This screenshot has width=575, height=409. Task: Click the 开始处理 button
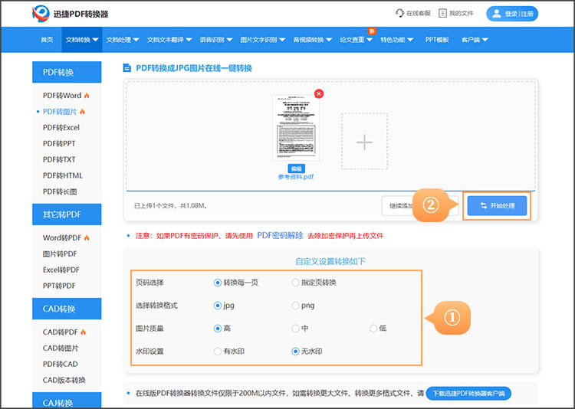[497, 206]
